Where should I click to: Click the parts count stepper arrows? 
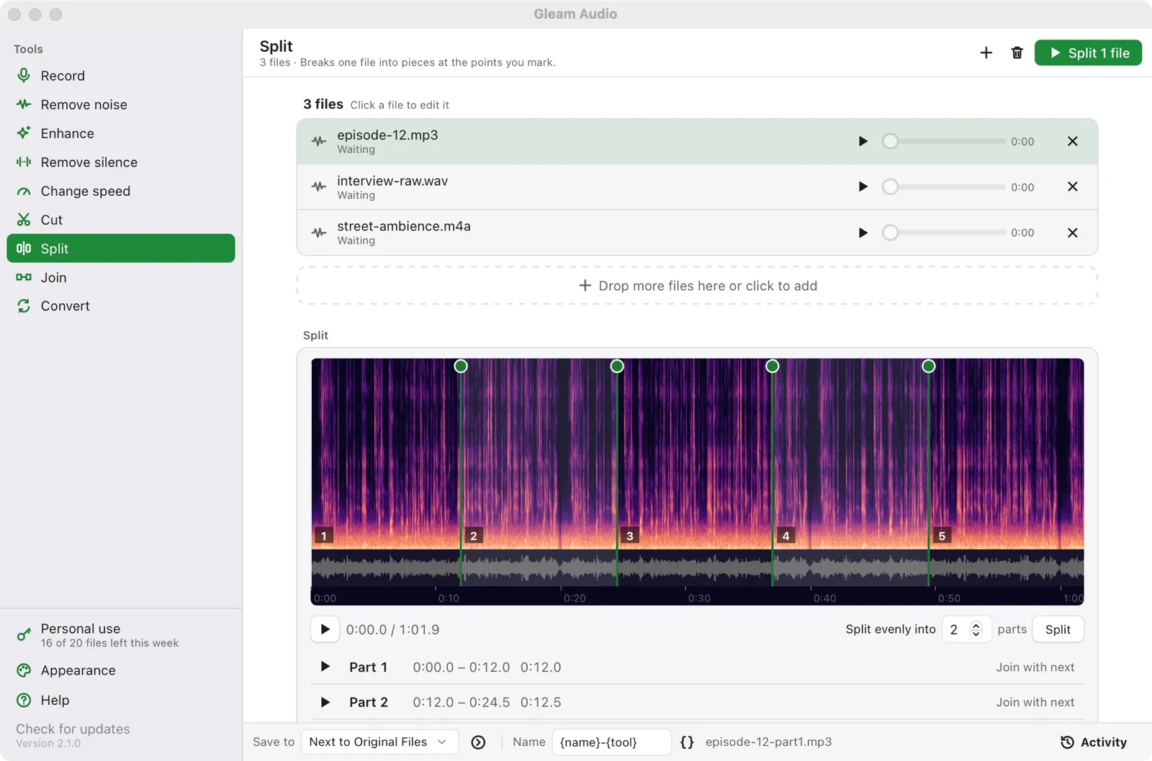coord(976,629)
